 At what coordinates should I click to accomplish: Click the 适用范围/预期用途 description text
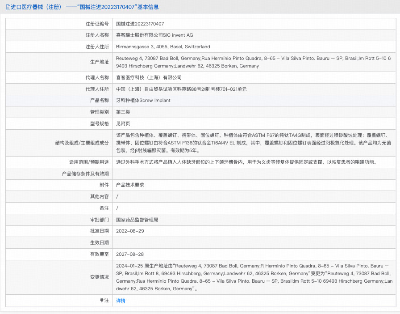pos(246,162)
